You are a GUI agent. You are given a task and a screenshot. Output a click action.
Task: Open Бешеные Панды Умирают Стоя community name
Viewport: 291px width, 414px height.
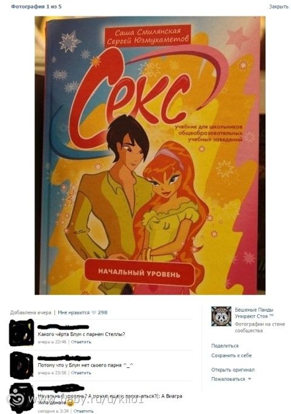254,312
